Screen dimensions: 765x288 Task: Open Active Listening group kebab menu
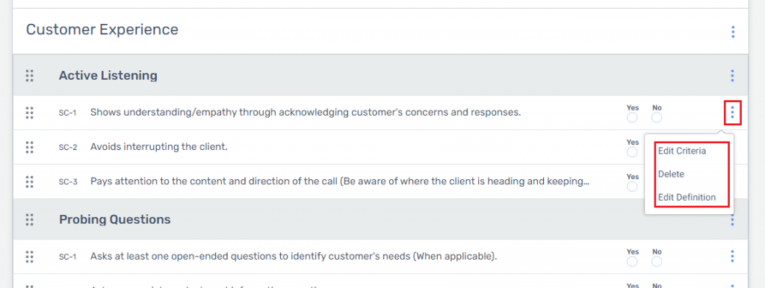point(732,75)
